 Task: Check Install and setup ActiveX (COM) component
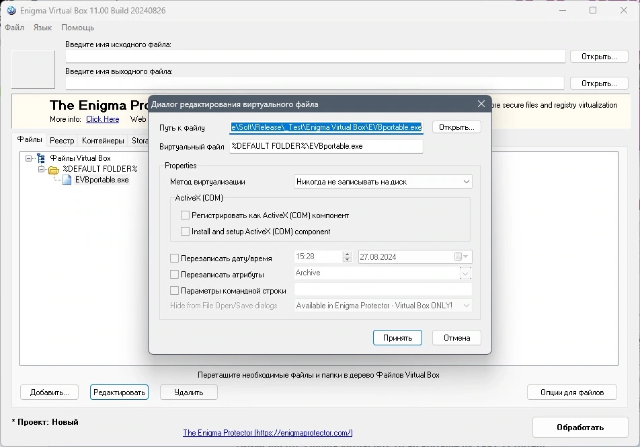(185, 232)
